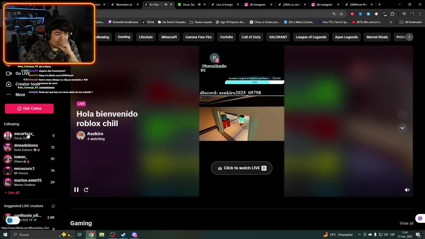This screenshot has height=239, width=425.
Task: Click the Asukiro streamer name
Action: pyautogui.click(x=95, y=134)
